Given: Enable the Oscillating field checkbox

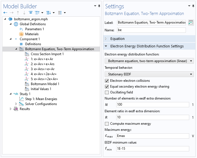Looking at the screenshot, I should (x=107, y=92).
